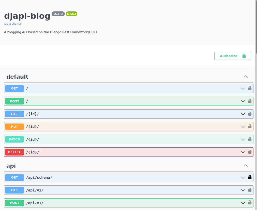Click the POST badge for /api/v1/

(x=14, y=203)
